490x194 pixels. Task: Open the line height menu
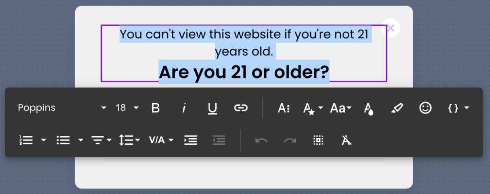tap(129, 140)
